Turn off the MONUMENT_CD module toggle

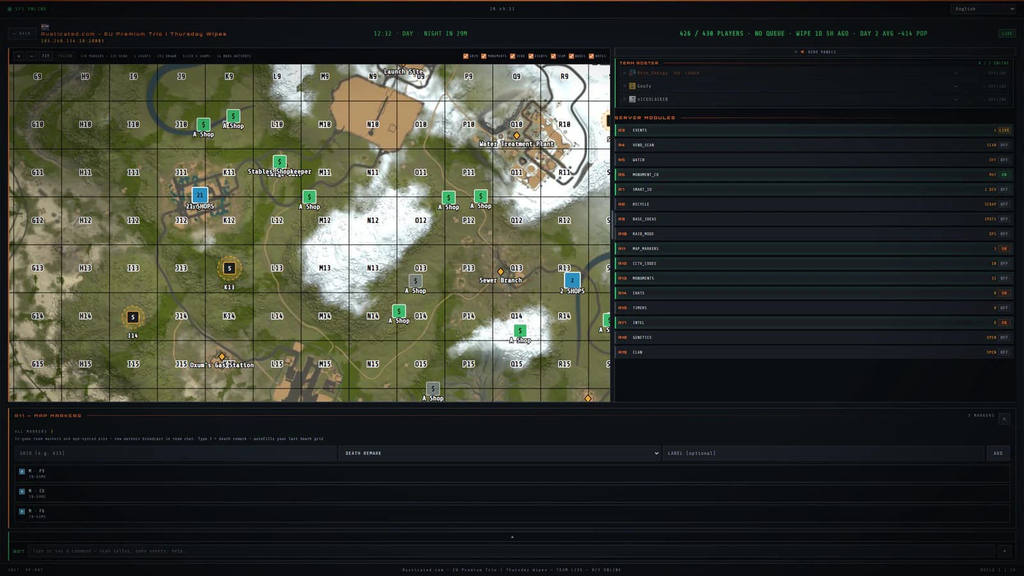pos(1004,174)
